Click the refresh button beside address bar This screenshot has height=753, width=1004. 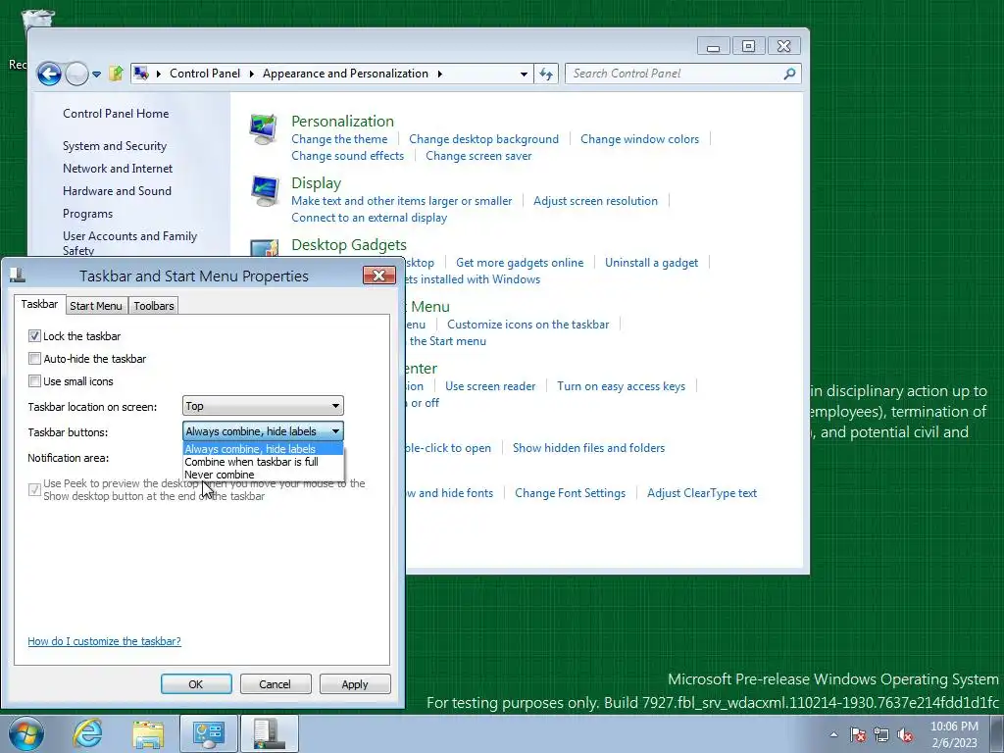(x=546, y=74)
